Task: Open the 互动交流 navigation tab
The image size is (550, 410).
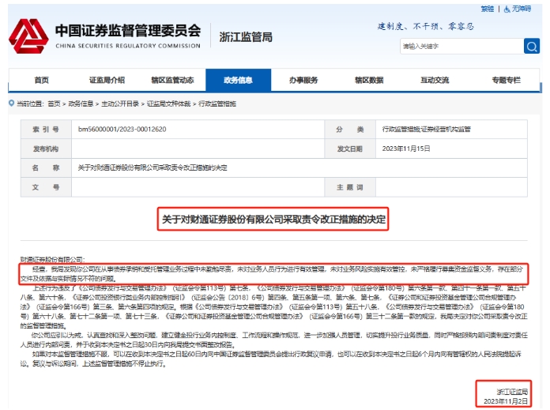Action: click(435, 80)
